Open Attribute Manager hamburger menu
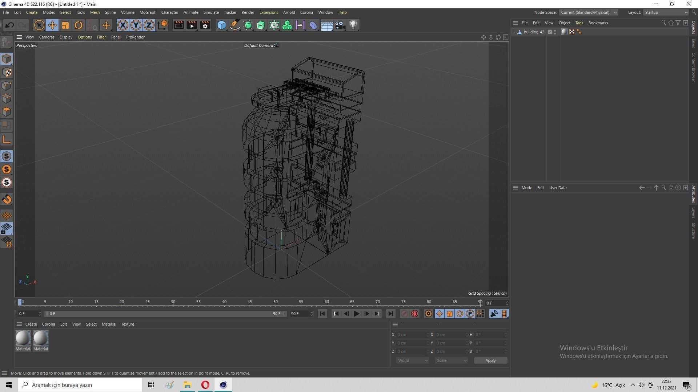698x392 pixels. click(516, 188)
